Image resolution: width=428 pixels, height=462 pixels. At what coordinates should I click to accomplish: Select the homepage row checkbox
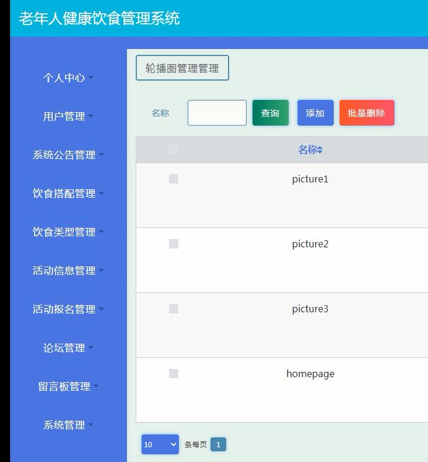(174, 374)
